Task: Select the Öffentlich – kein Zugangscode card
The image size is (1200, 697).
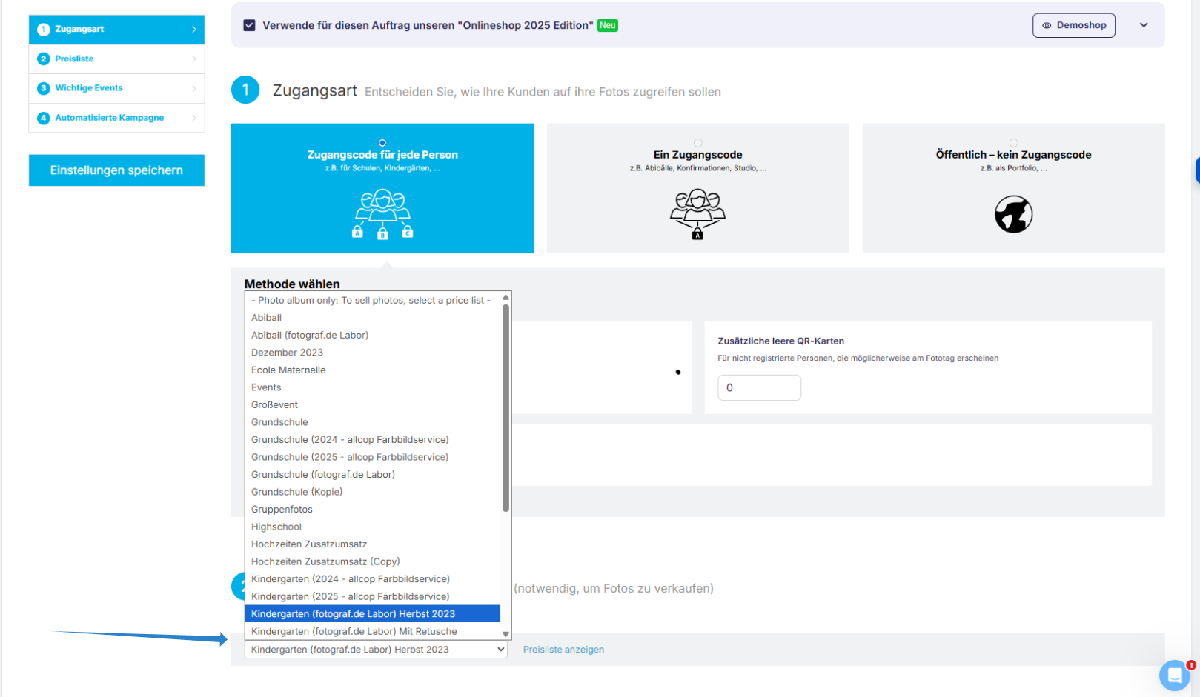Action: pyautogui.click(x=1013, y=188)
